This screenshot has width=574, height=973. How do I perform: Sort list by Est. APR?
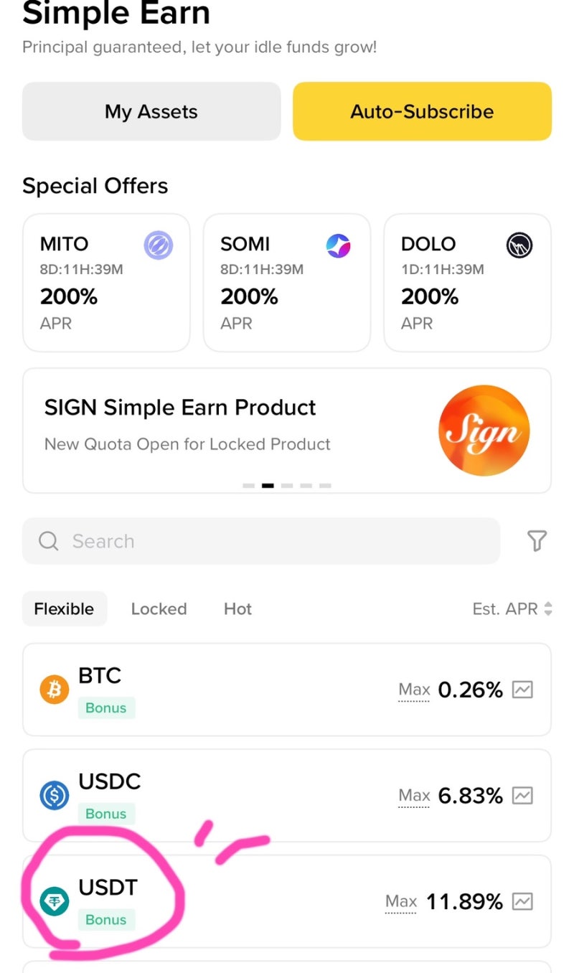512,609
